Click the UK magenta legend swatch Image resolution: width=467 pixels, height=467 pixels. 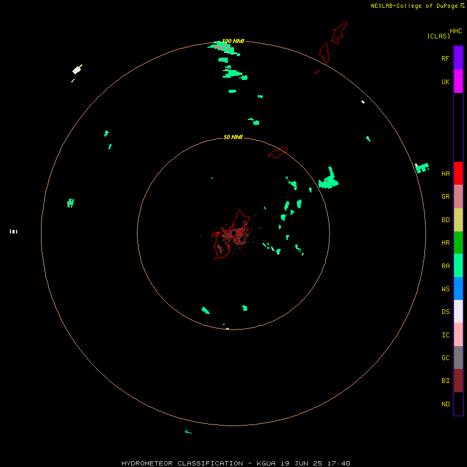(x=458, y=81)
